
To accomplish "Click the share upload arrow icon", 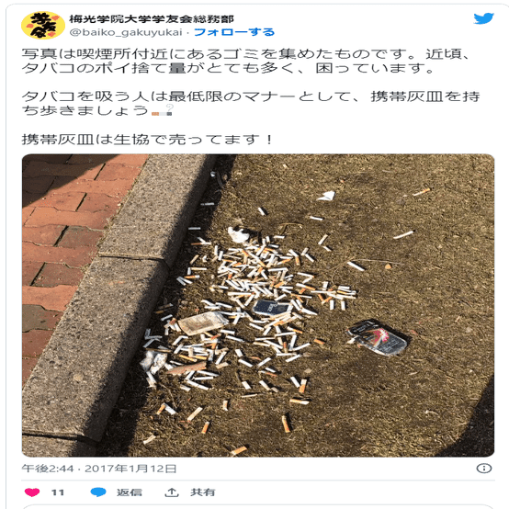I will click(x=172, y=492).
